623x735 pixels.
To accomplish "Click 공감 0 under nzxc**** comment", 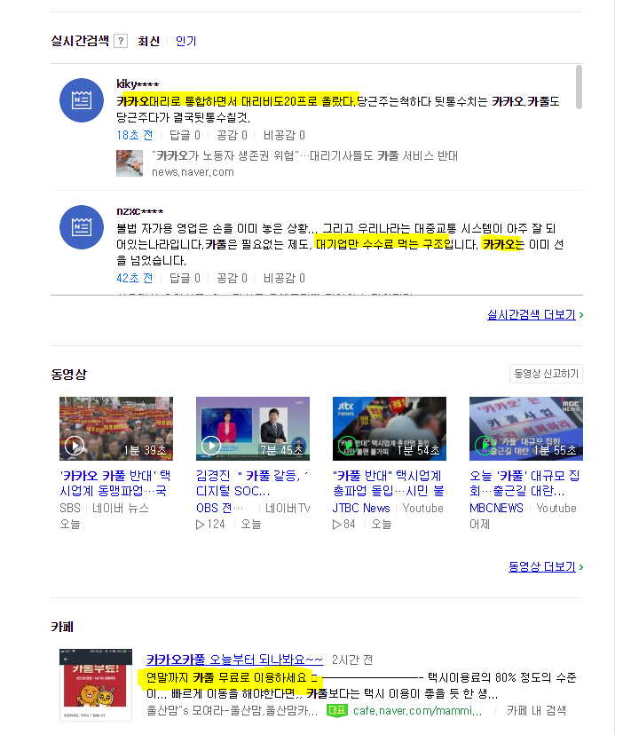I will coord(232,279).
